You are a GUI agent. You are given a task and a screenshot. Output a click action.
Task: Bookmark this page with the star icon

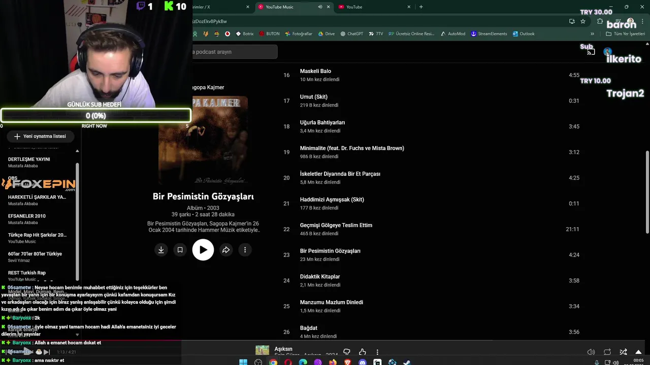(x=583, y=21)
